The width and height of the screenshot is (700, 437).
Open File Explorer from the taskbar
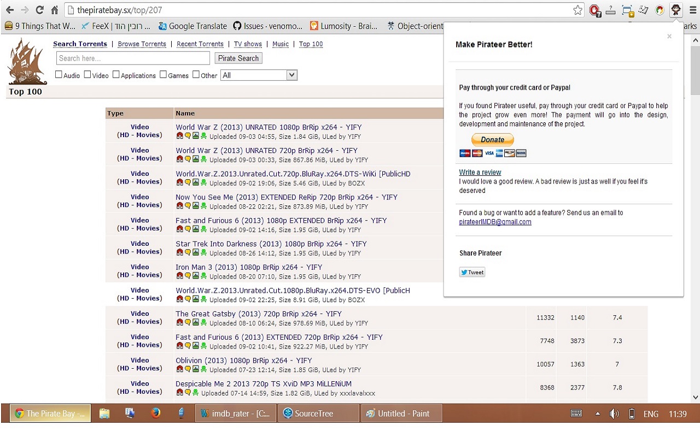(x=104, y=414)
